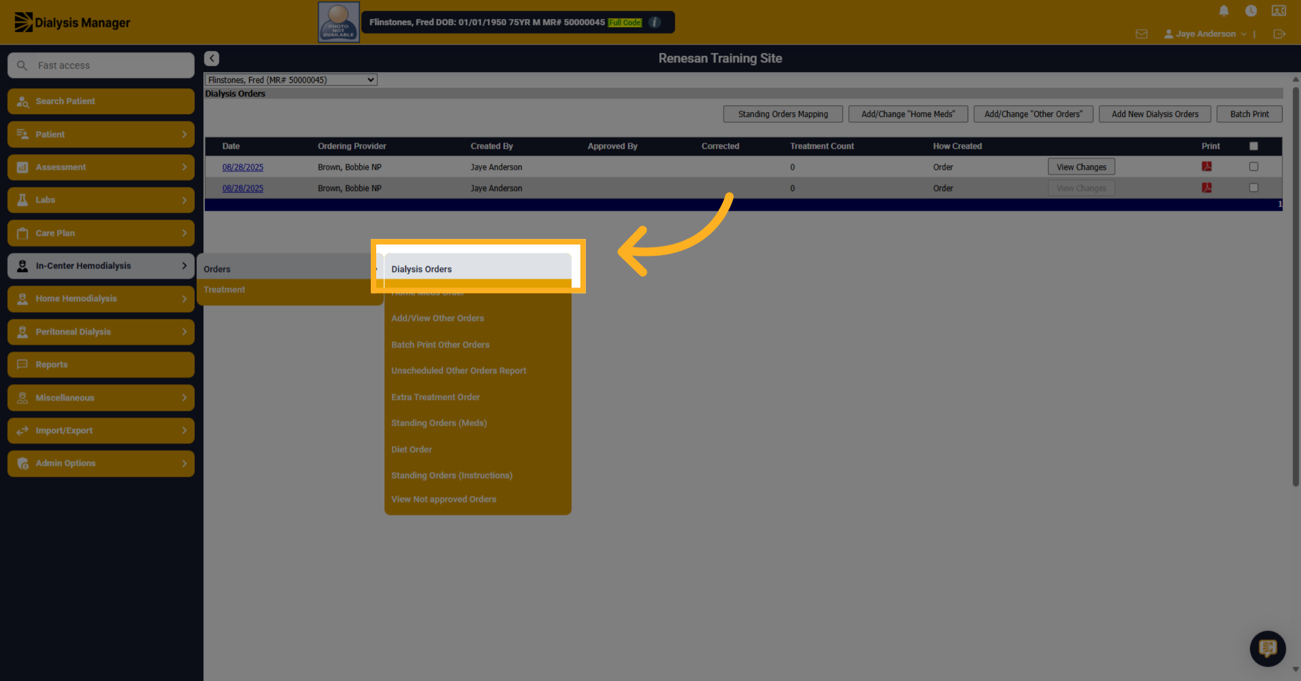Click the Batch Print button

[x=1250, y=114]
